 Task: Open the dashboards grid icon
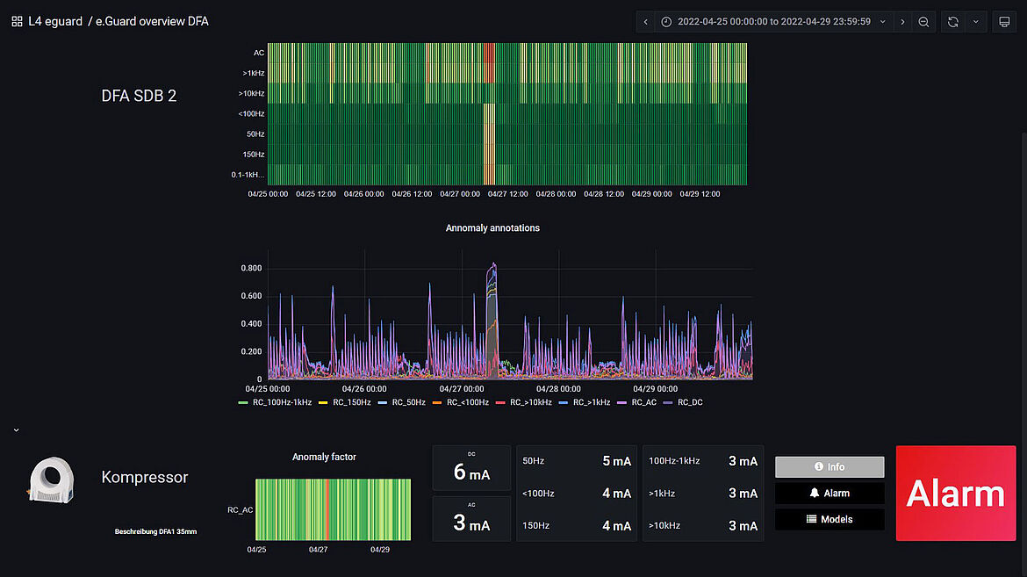click(17, 21)
